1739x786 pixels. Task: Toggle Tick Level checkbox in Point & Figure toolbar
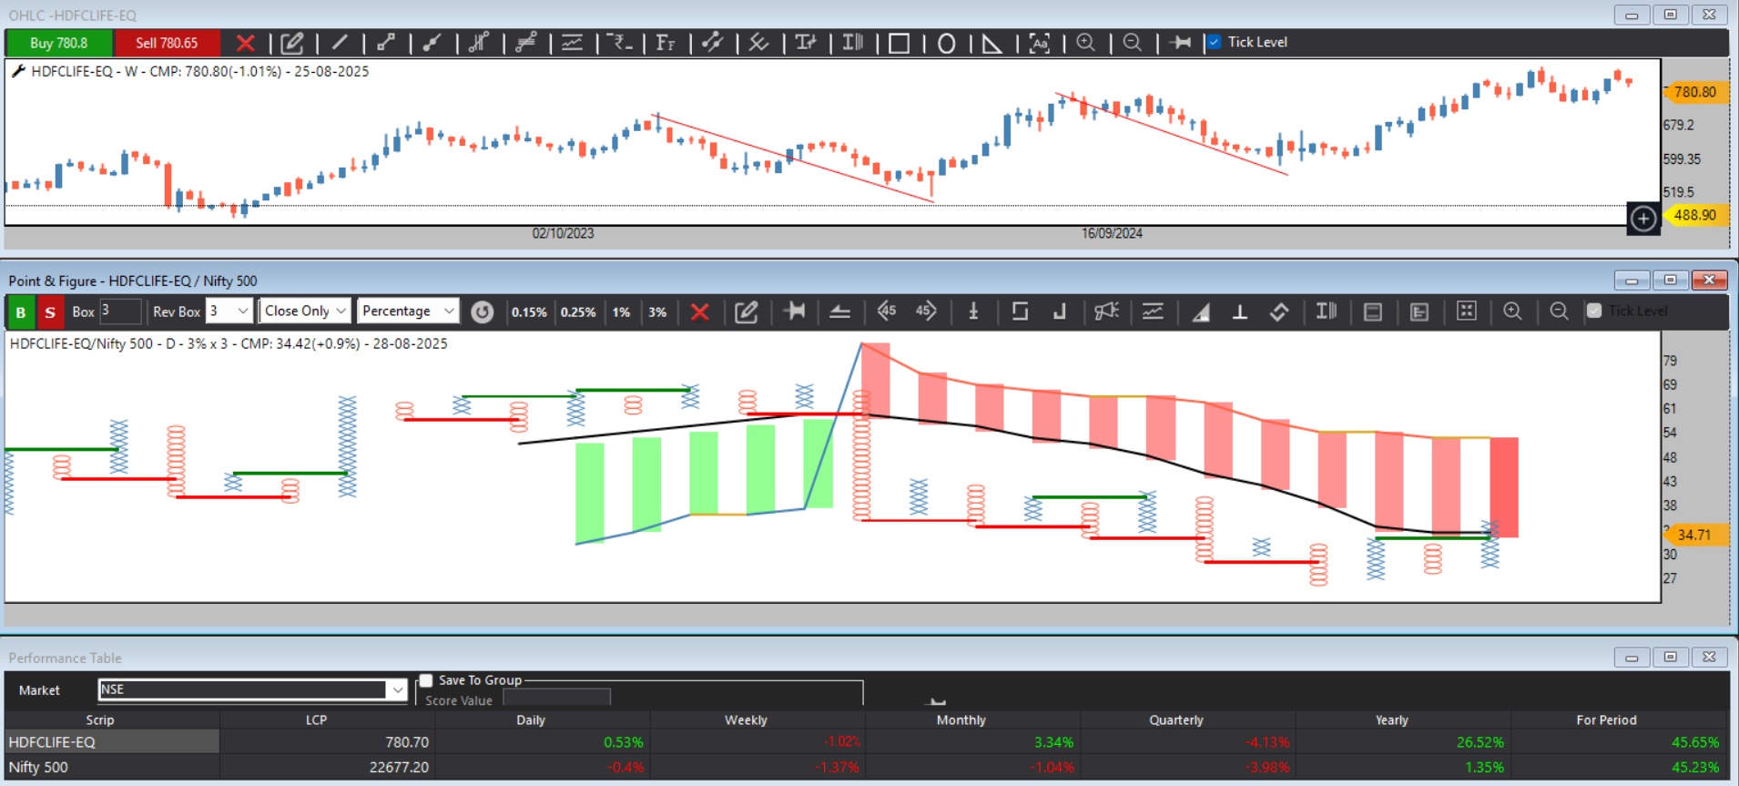point(1594,311)
